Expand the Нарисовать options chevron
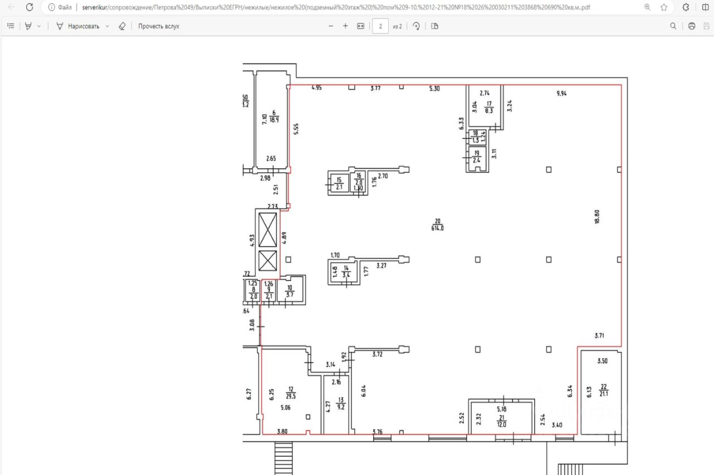This screenshot has height=475, width=714. pos(107,26)
